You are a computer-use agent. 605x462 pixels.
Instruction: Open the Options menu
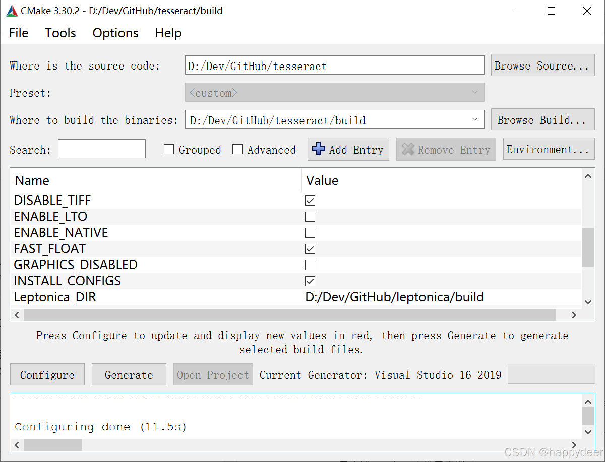[115, 33]
